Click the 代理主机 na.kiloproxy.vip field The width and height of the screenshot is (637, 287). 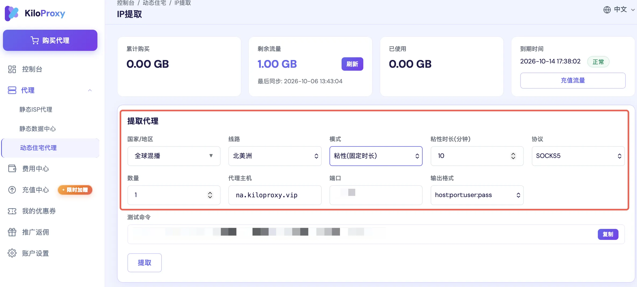275,195
